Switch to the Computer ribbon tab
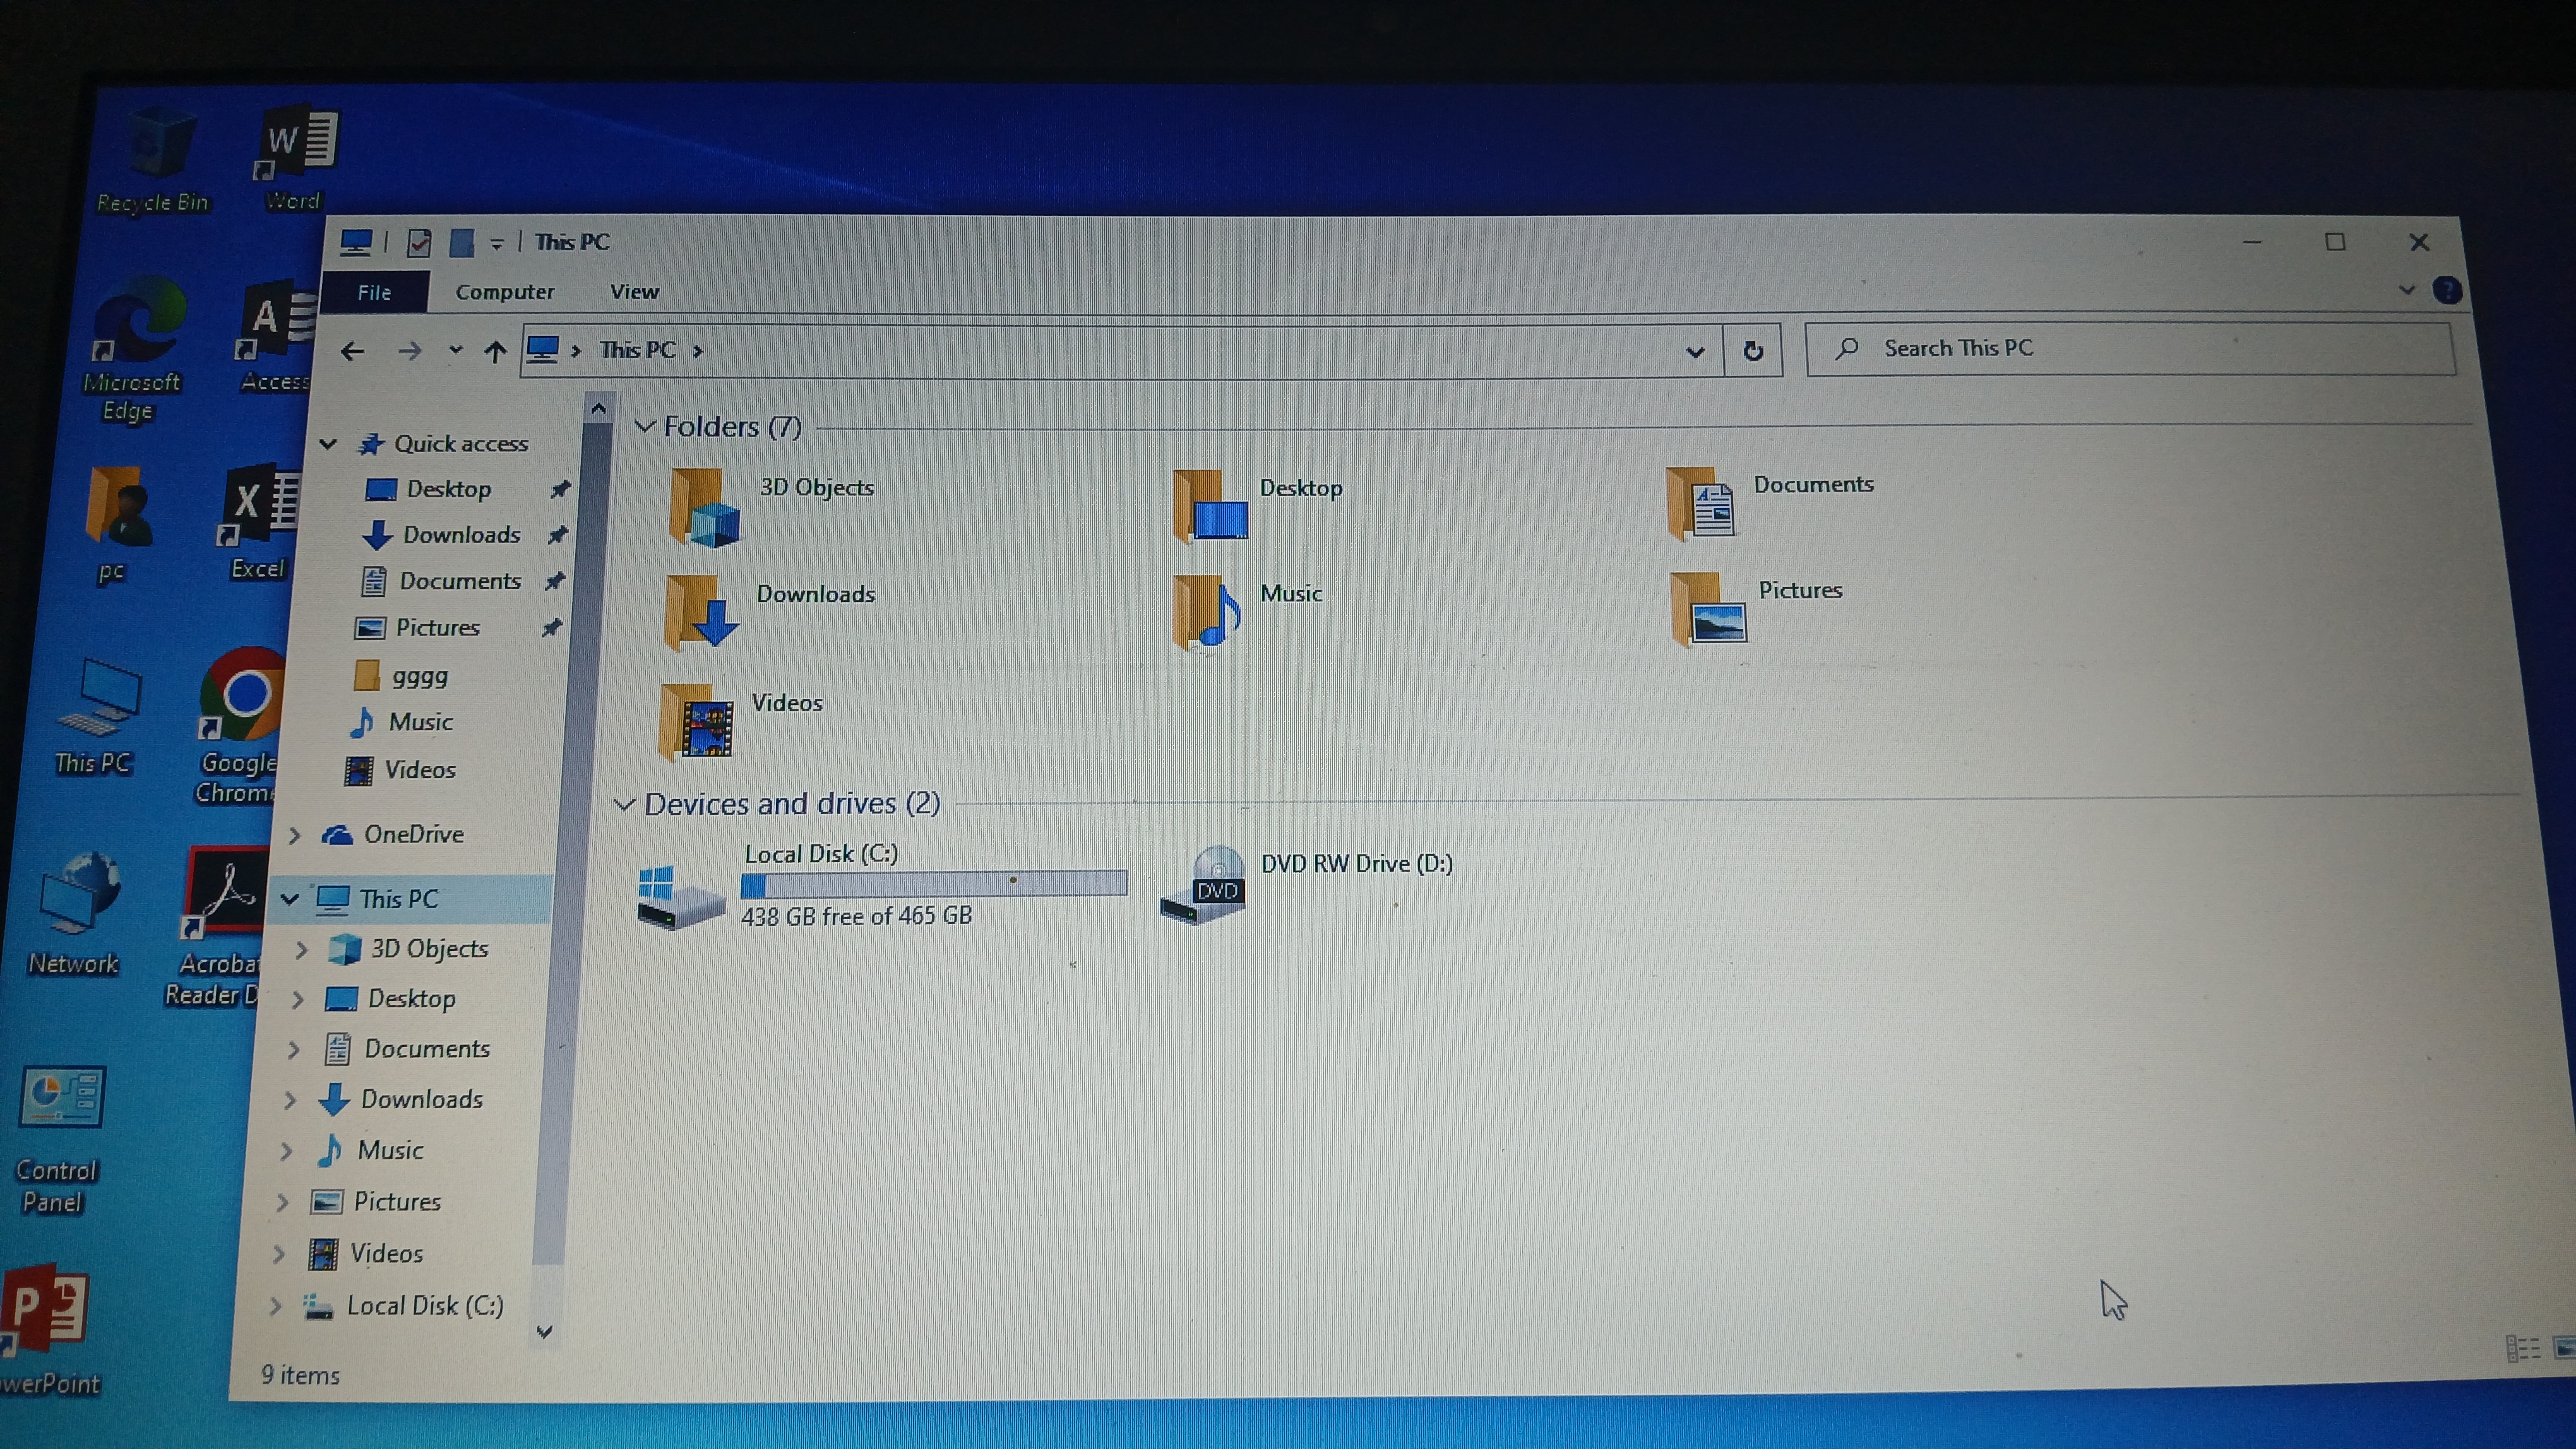The width and height of the screenshot is (2576, 1449). click(x=506, y=292)
